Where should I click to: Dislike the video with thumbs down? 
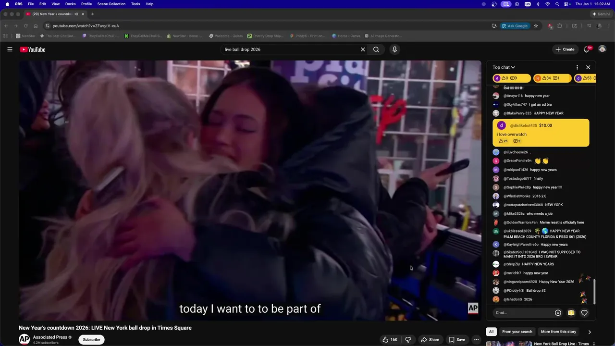[x=408, y=339]
